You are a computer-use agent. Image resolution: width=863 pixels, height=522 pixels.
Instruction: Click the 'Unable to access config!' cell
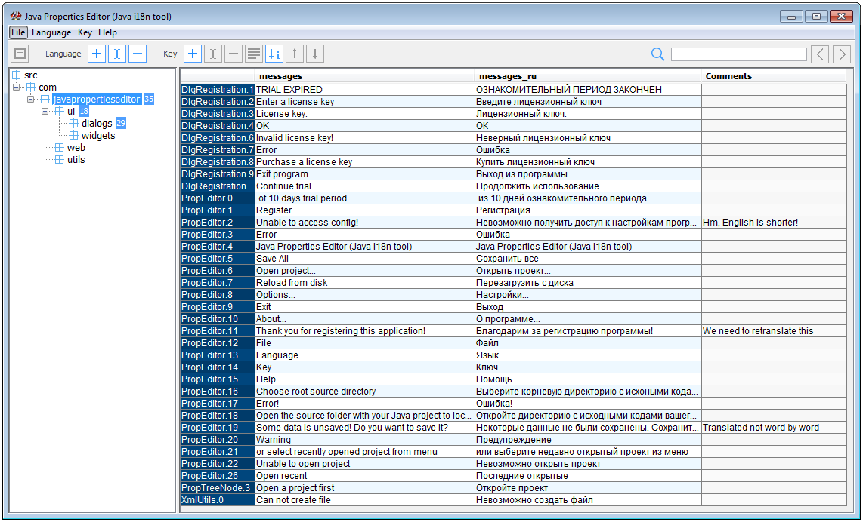364,223
